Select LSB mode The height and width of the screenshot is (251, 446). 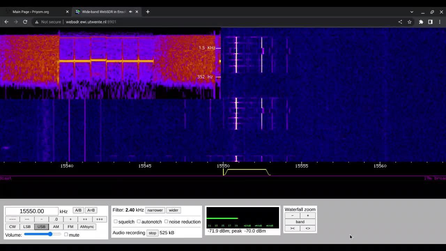(27, 227)
